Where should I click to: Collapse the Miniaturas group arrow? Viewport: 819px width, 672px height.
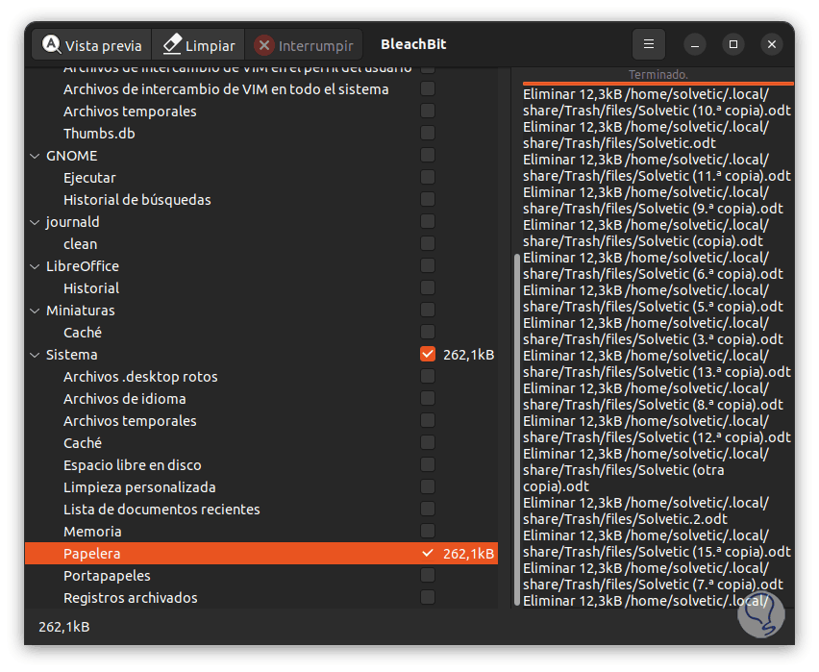[35, 311]
